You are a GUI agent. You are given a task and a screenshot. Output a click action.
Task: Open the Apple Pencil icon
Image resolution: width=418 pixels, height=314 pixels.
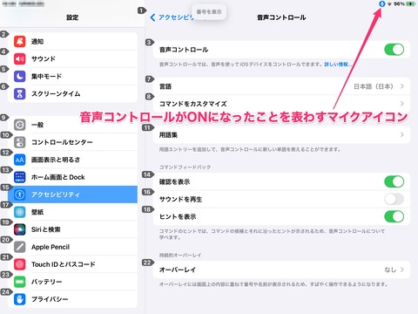pos(20,247)
